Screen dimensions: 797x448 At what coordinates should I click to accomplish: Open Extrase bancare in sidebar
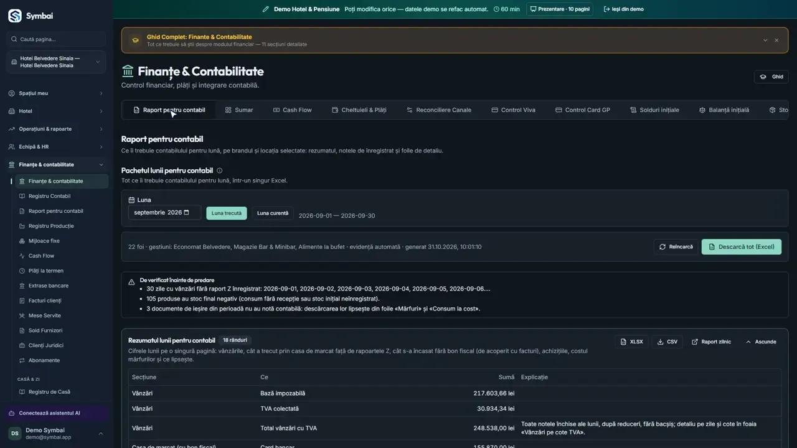61,286
